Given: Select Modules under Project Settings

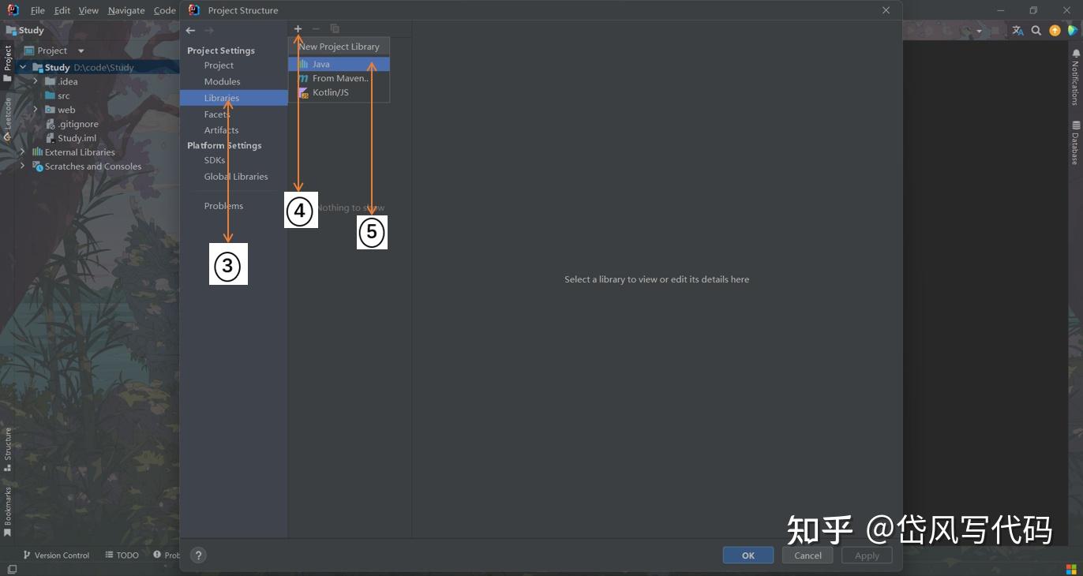Looking at the screenshot, I should click(222, 80).
